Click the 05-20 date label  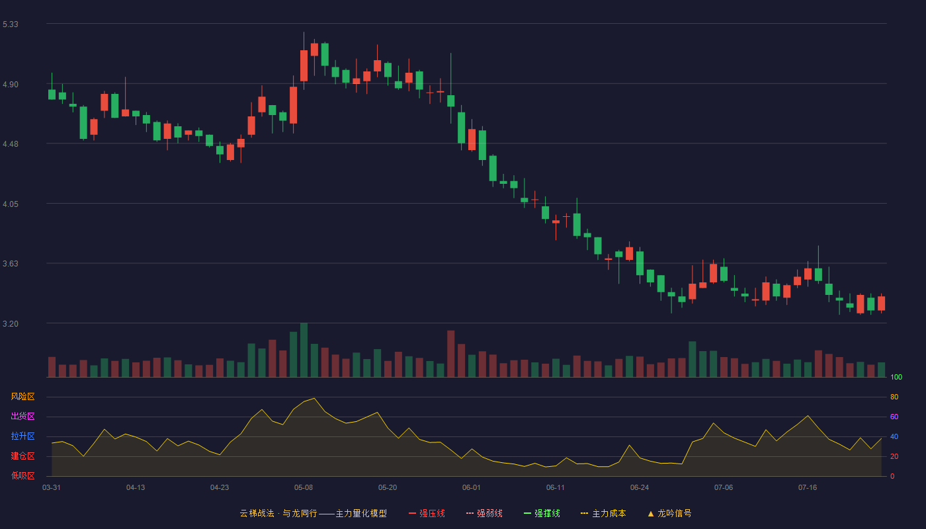pyautogui.click(x=388, y=487)
